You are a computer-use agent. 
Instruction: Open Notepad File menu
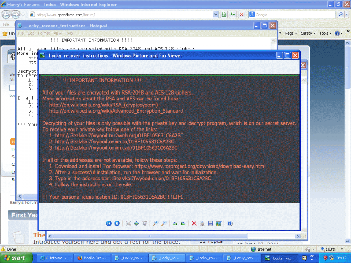coord(21,33)
